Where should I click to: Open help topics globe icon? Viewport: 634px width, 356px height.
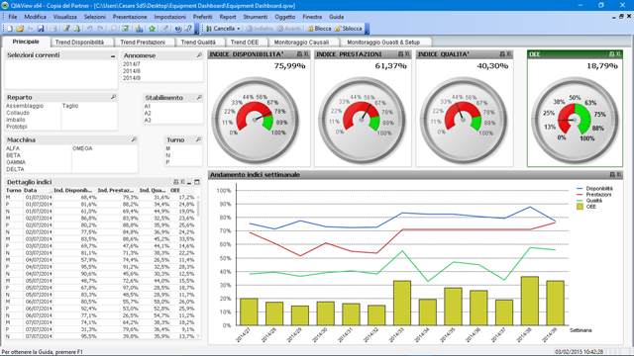pyautogui.click(x=178, y=29)
